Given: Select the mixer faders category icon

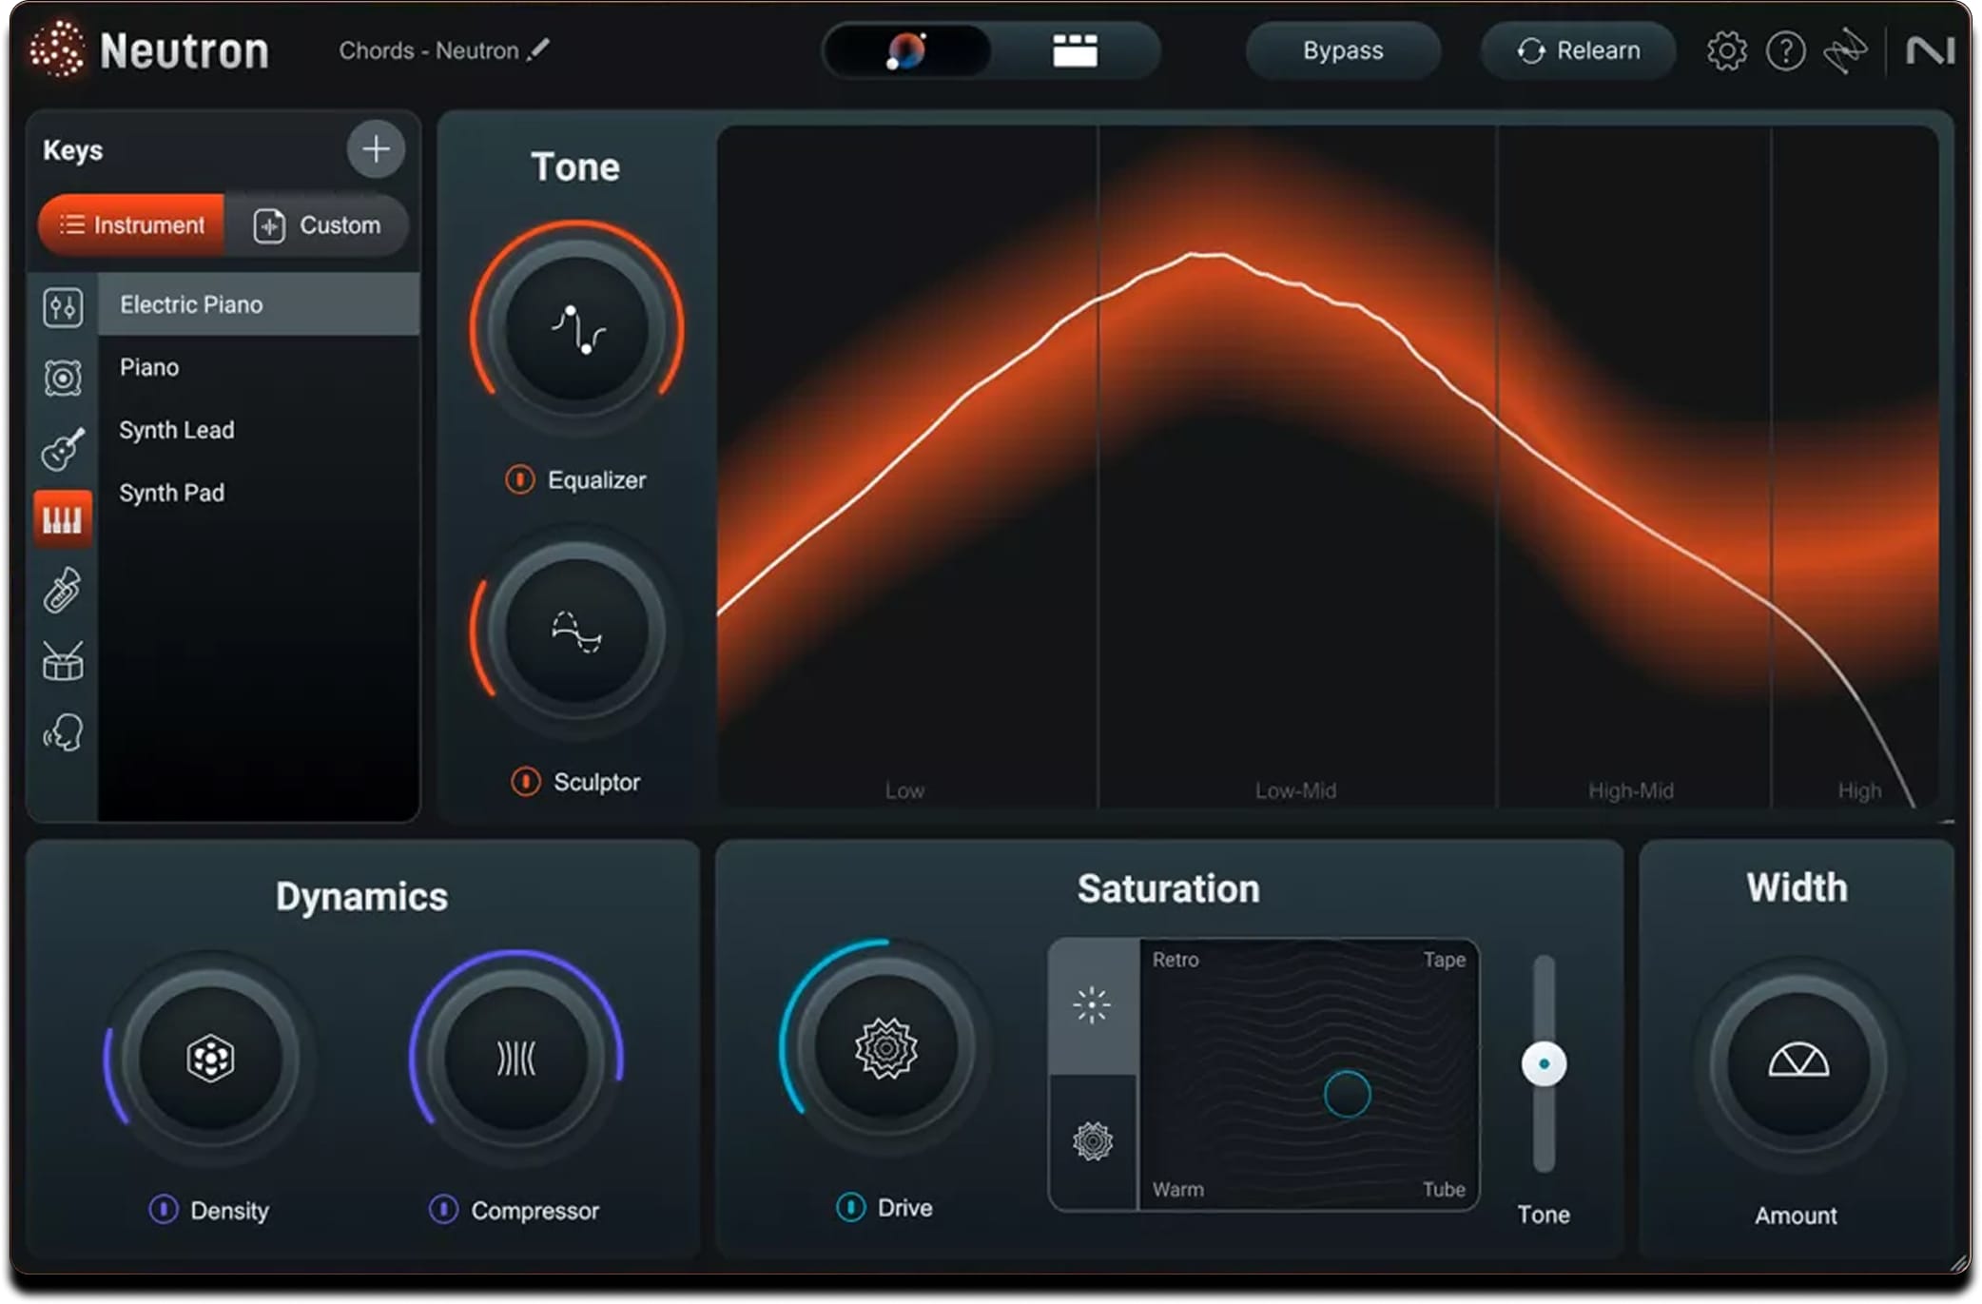Looking at the screenshot, I should 63,308.
